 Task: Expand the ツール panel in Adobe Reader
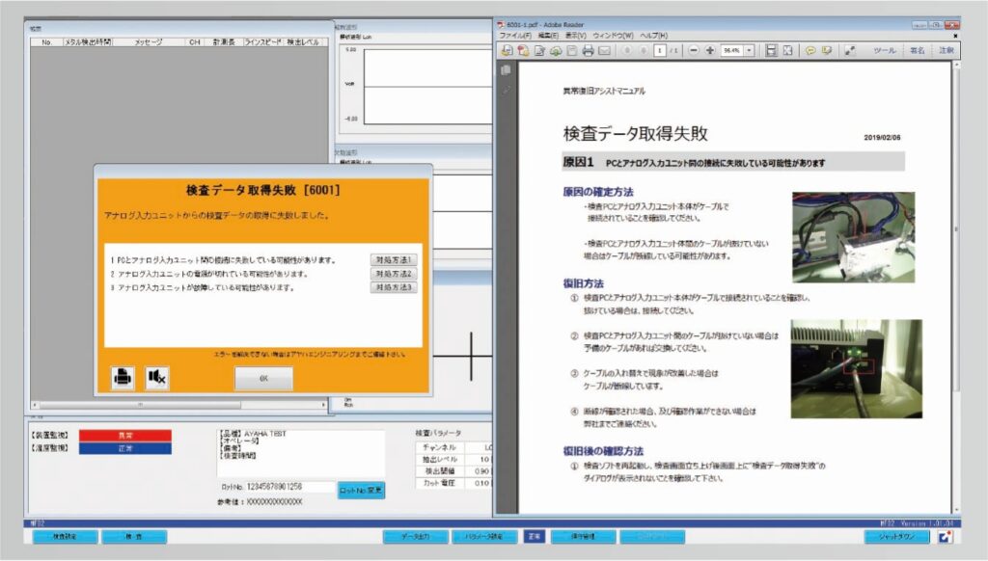point(884,51)
